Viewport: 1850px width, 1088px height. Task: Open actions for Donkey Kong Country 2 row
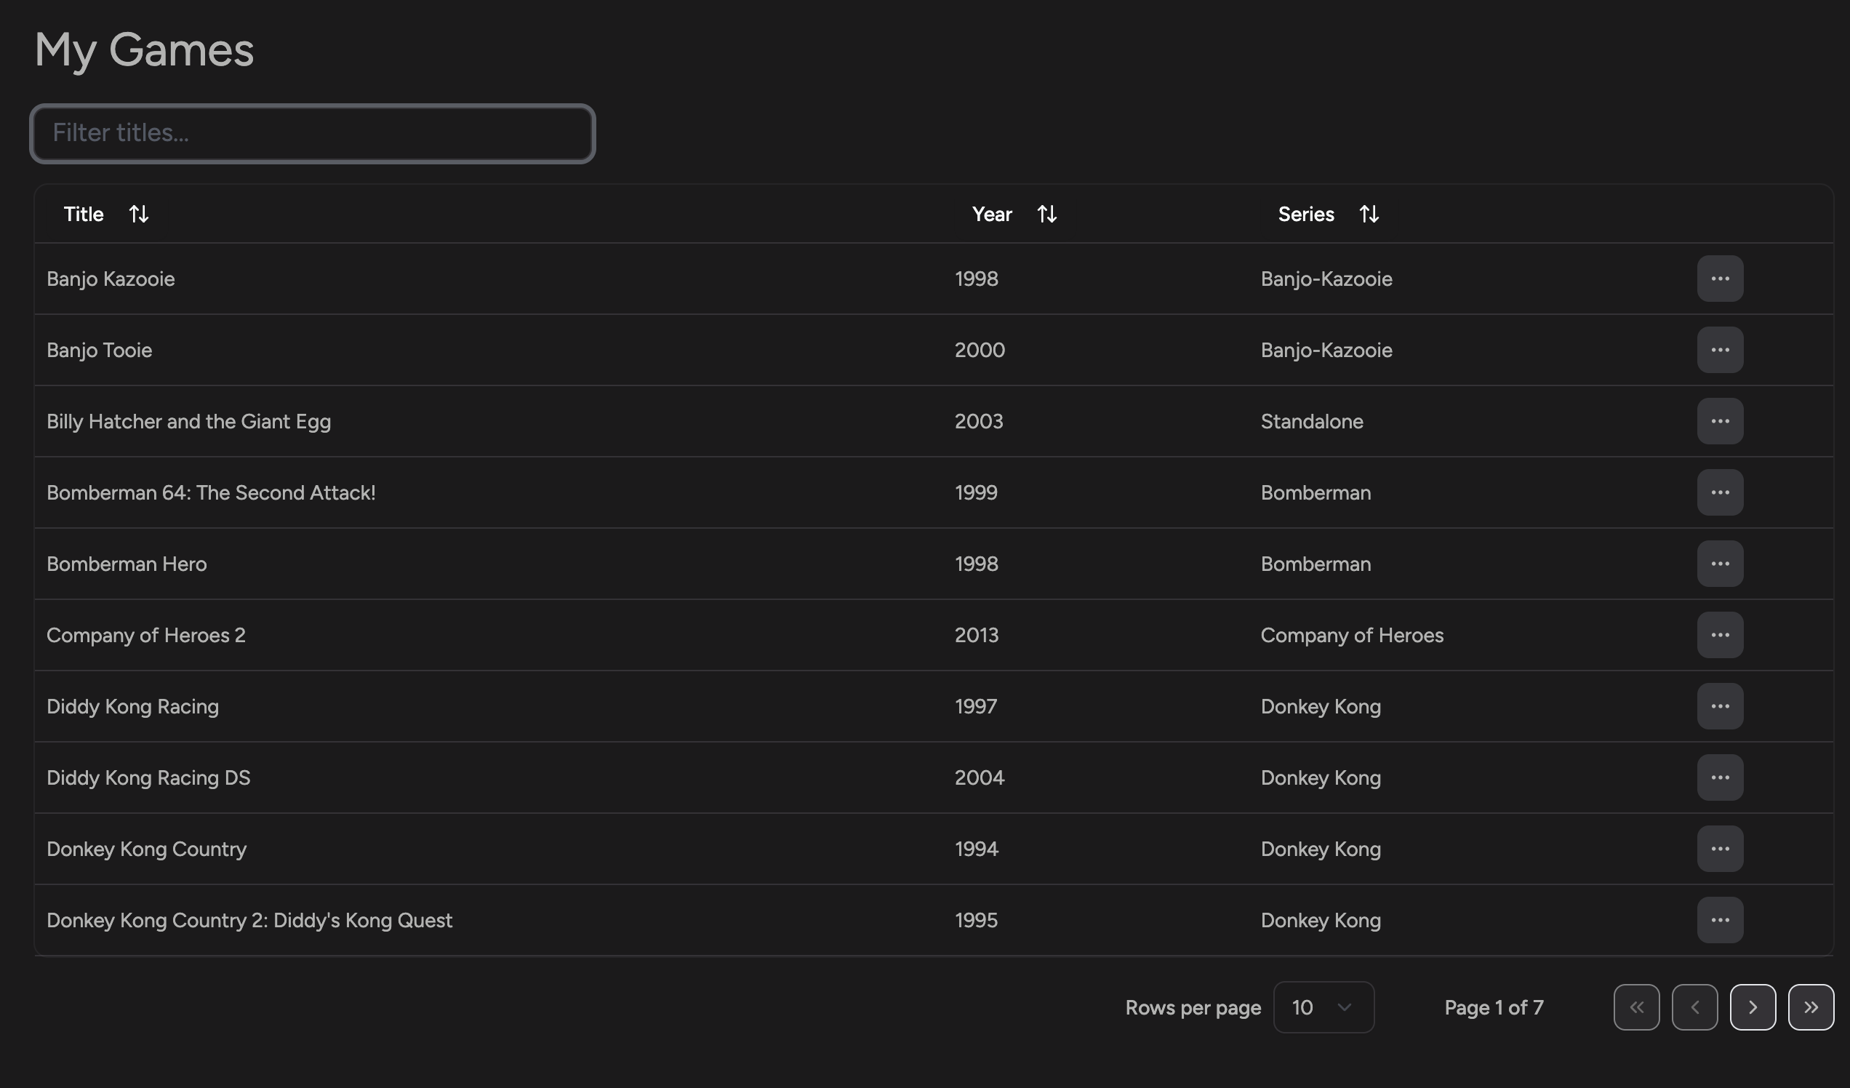point(1719,919)
